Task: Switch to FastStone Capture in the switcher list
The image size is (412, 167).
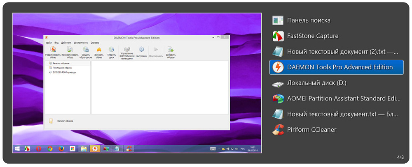Action: (x=336, y=36)
